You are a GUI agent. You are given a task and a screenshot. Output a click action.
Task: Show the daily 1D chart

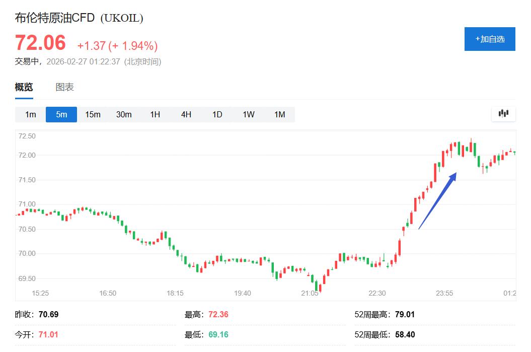click(x=217, y=114)
